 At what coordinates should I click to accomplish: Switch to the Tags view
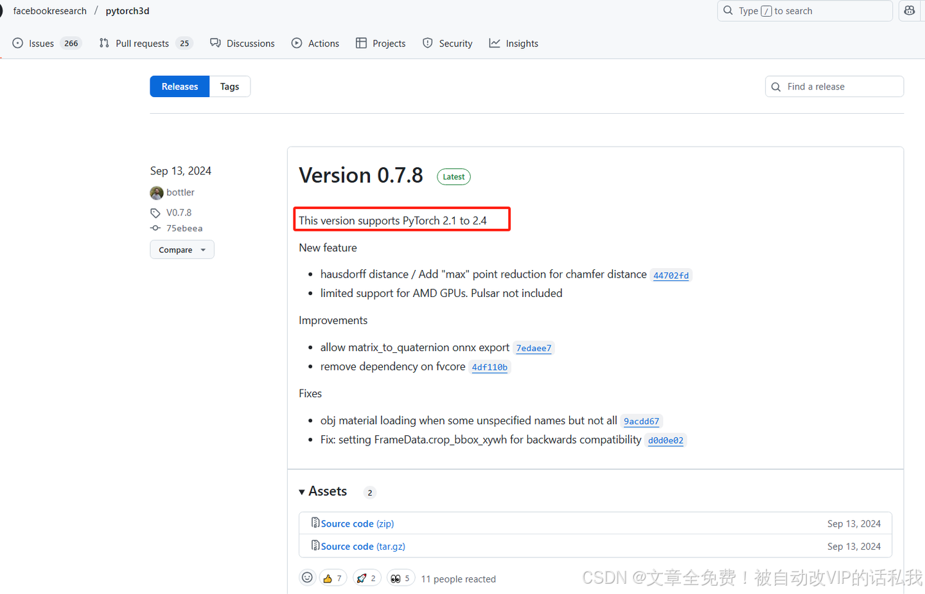coord(229,87)
